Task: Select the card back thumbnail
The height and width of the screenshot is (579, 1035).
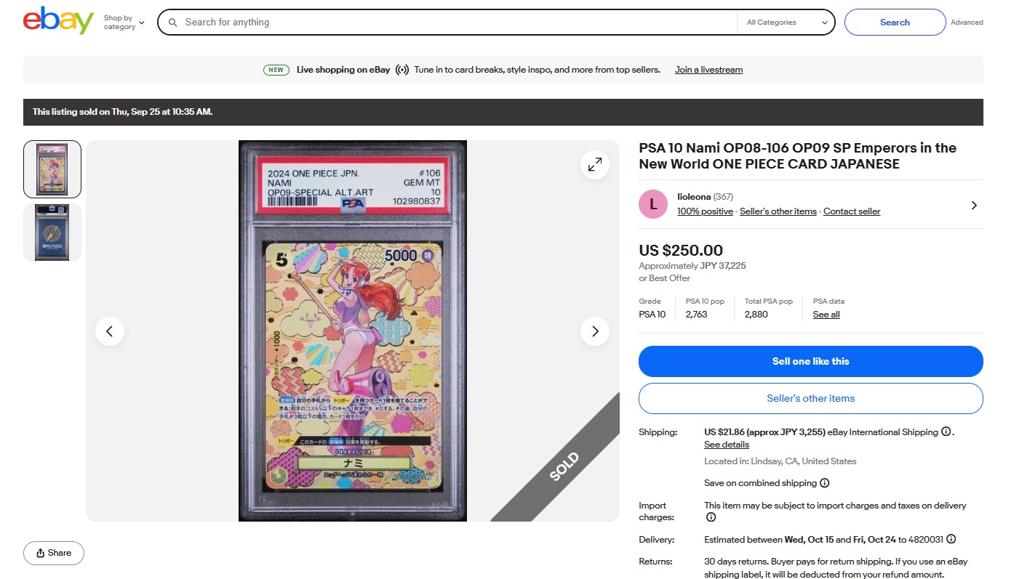Action: coord(52,232)
